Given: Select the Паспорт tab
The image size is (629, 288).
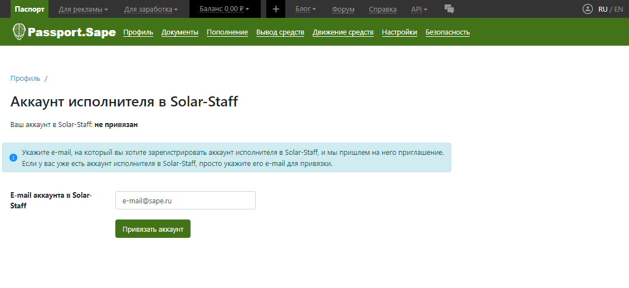Looking at the screenshot, I should point(30,9).
